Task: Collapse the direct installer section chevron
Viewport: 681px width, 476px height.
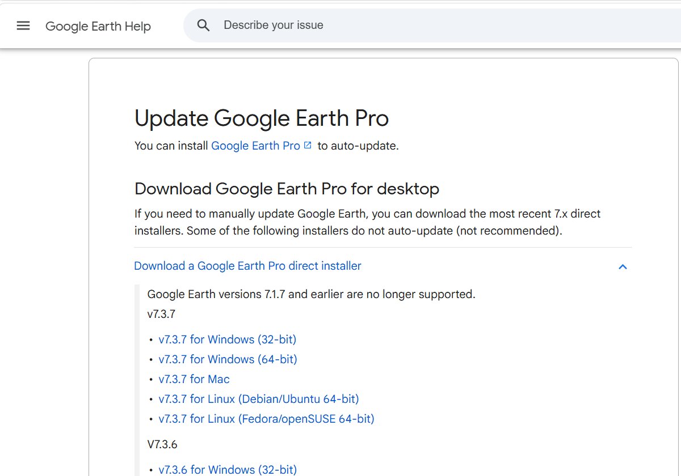Action: 623,266
